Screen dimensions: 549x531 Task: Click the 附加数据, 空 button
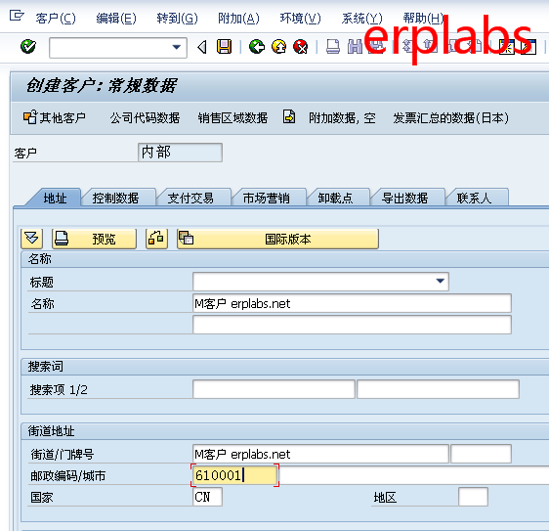[342, 117]
